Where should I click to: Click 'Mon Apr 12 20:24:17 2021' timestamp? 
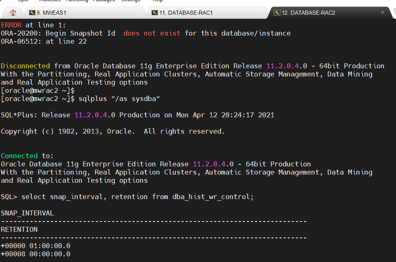(225, 115)
